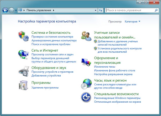Image resolution: width=161 pixels, height=116 pixels.
Task: Click the greyed Forward arrow button
Action: [11, 10]
